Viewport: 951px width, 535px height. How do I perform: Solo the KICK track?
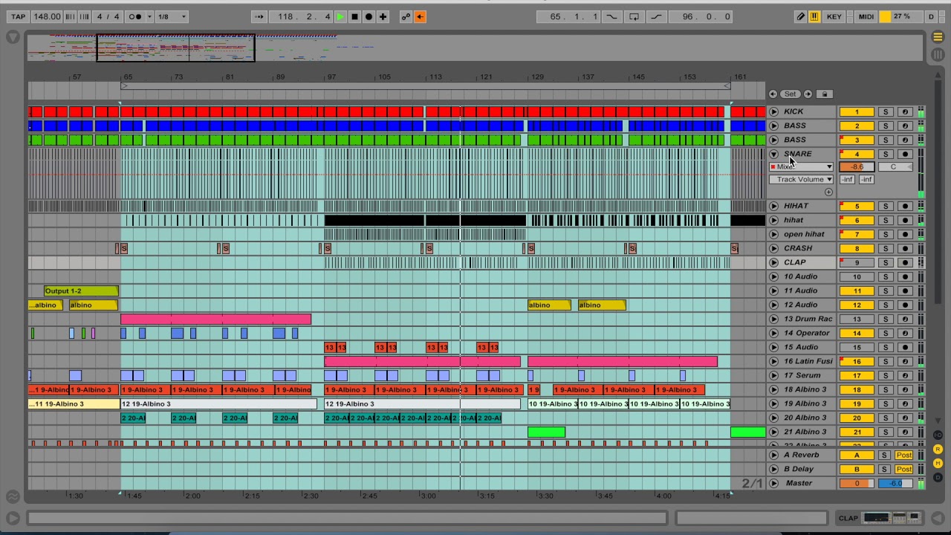(886, 111)
